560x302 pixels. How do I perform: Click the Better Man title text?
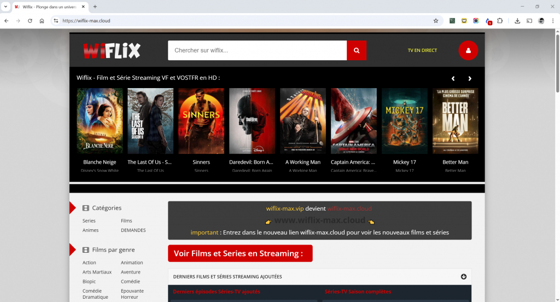pos(456,162)
